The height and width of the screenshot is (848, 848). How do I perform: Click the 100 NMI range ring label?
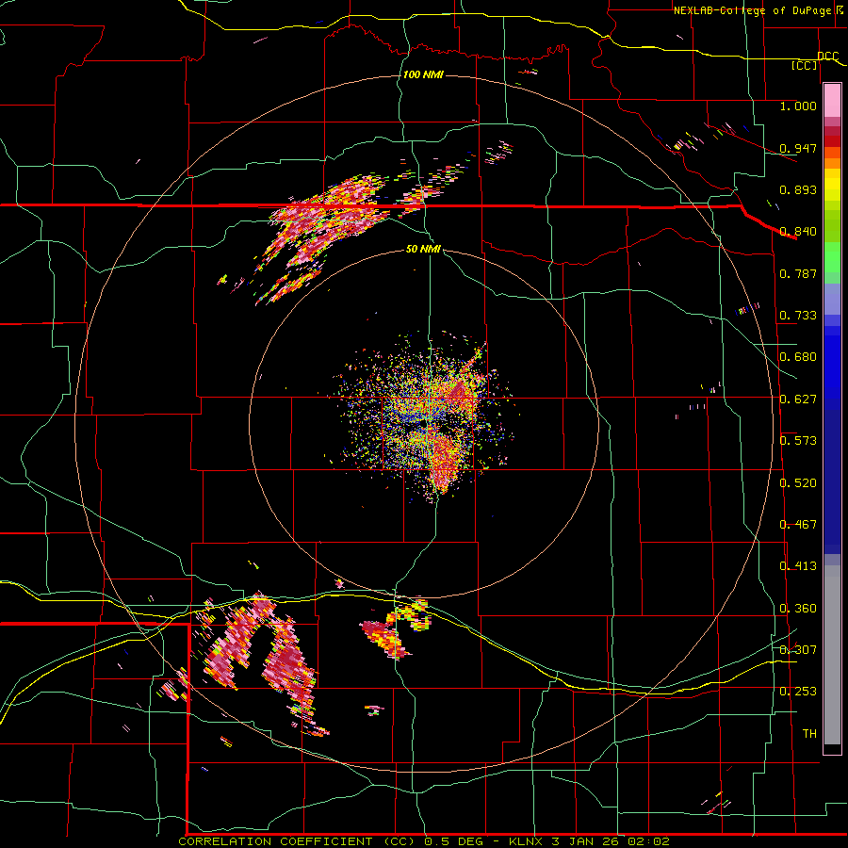click(423, 74)
